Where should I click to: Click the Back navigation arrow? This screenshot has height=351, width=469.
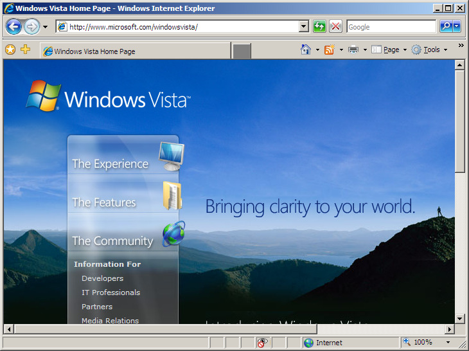(x=13, y=27)
